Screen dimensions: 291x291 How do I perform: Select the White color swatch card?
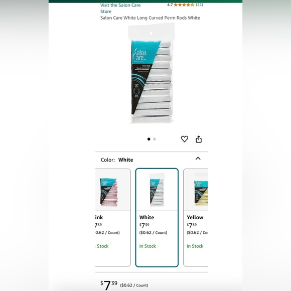tap(157, 218)
